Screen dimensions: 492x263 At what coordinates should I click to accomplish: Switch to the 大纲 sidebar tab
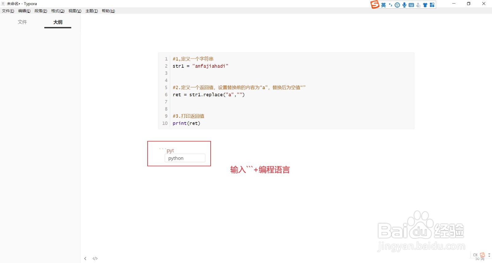(58, 22)
